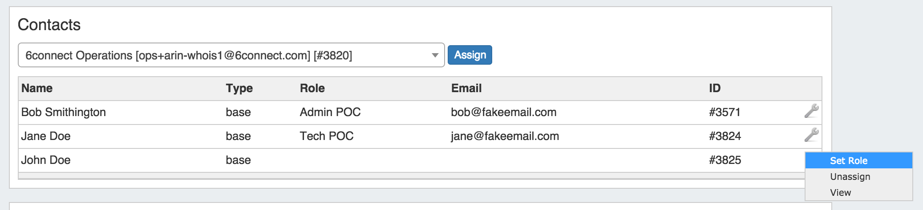Click the jane@fakeemail.com email cell

[505, 136]
